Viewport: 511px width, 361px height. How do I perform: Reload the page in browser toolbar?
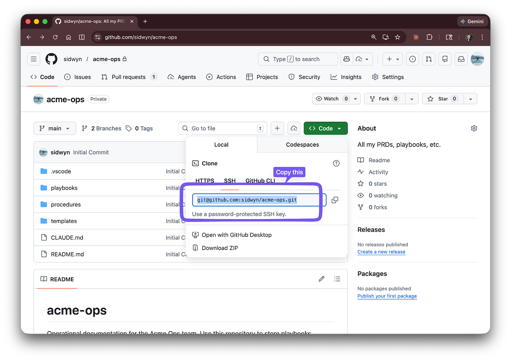click(x=55, y=37)
